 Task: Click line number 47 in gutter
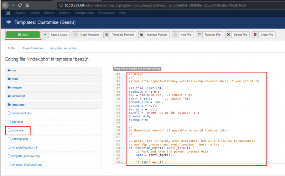pos(118,88)
